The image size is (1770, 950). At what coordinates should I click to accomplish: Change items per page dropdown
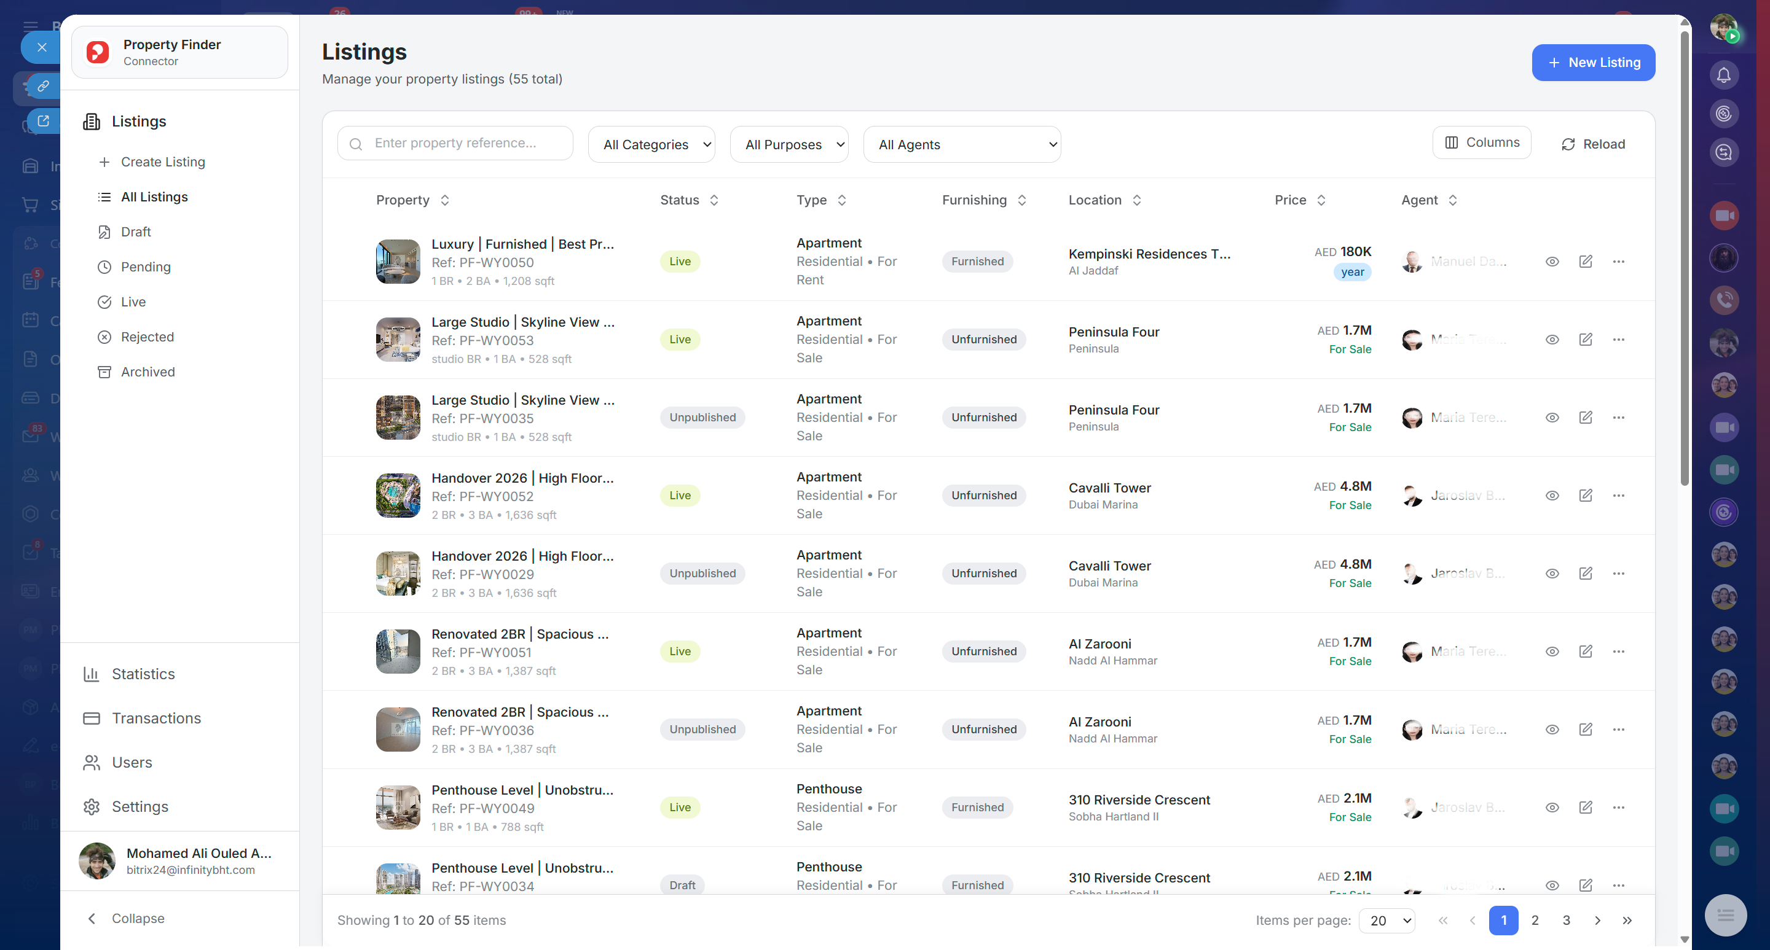click(1386, 921)
